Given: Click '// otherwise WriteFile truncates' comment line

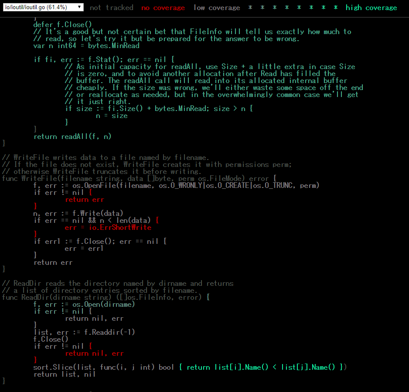Looking at the screenshot, I should point(102,172).
